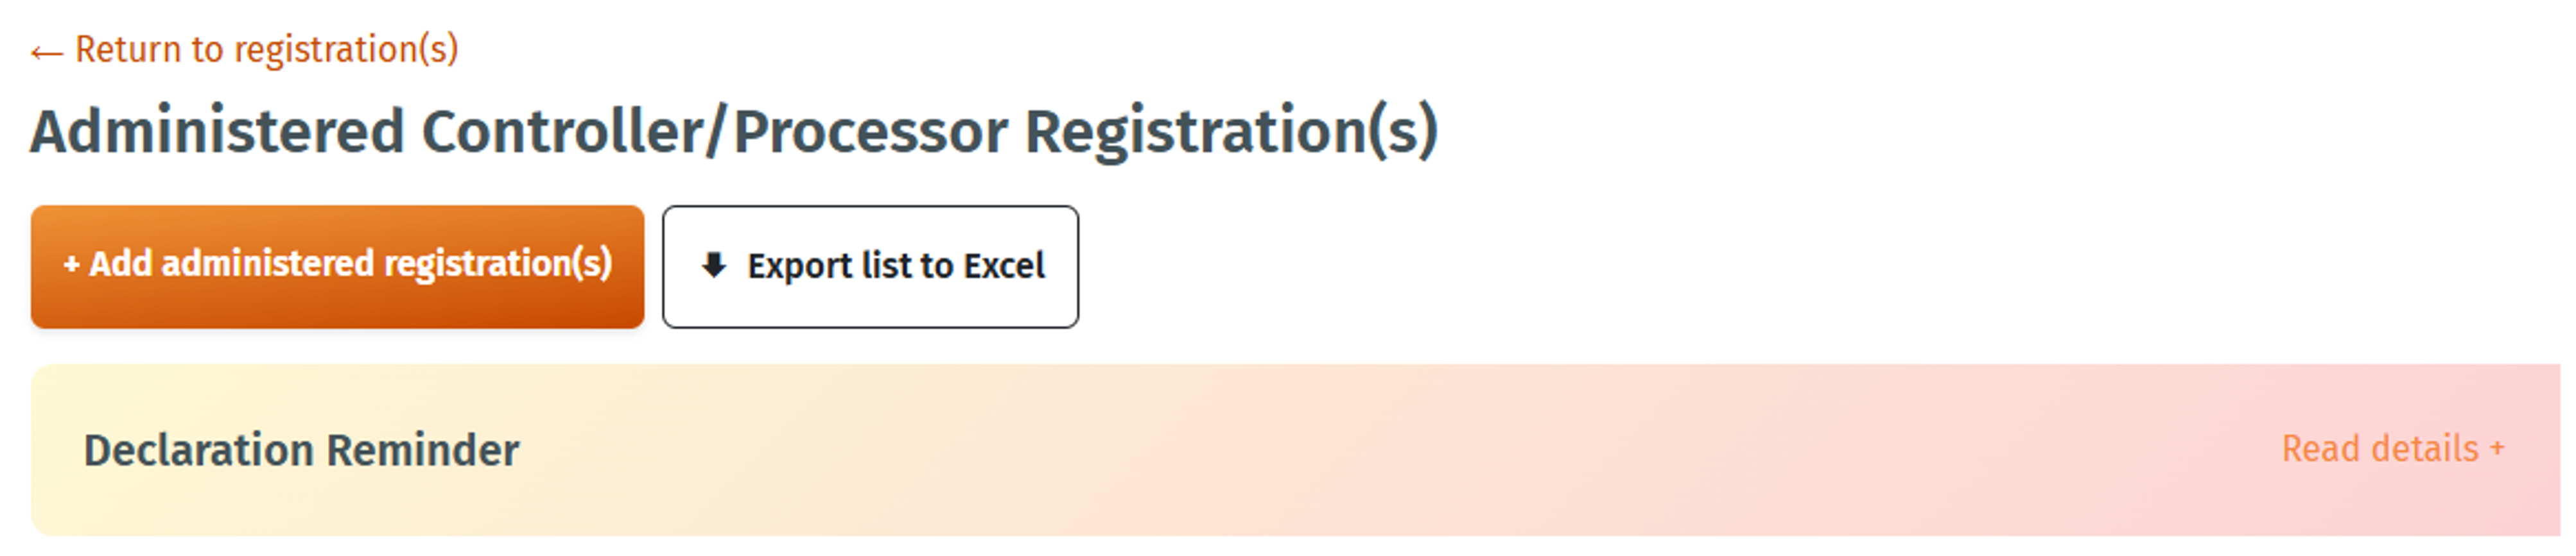The height and width of the screenshot is (556, 2576).
Task: Go back using the arrow before Return
Action: (46, 53)
